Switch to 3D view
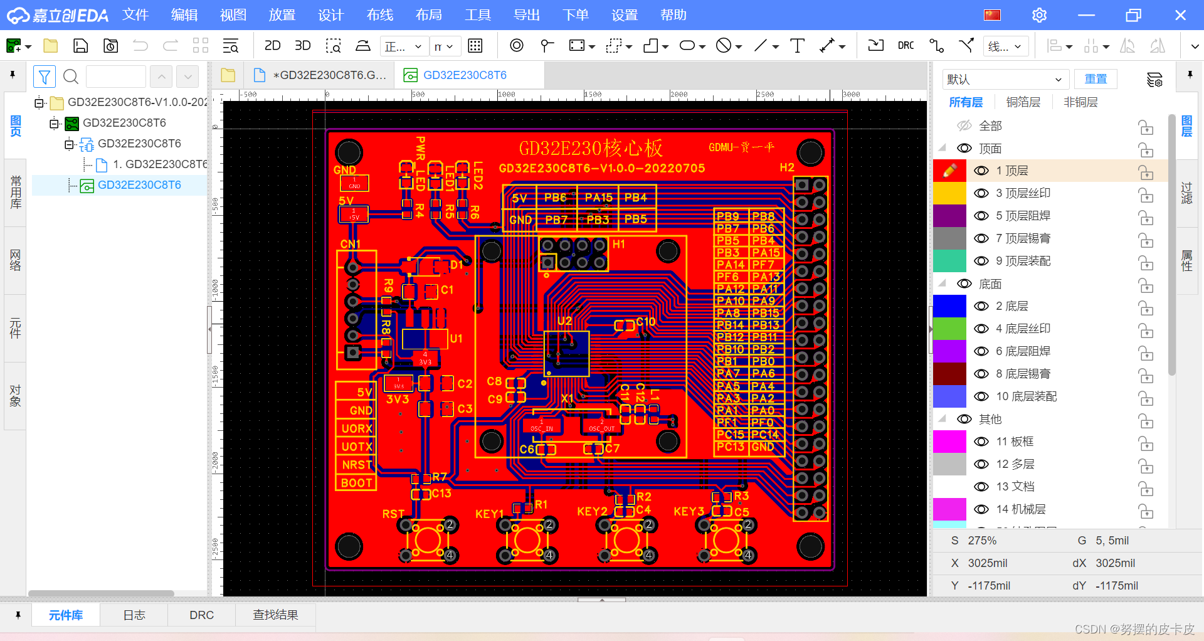The image size is (1204, 641). [x=303, y=45]
